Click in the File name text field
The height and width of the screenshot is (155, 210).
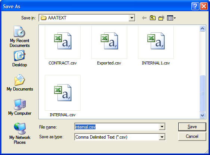[x=117, y=127]
